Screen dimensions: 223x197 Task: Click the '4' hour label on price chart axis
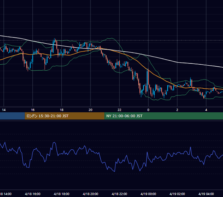(x=206, y=110)
